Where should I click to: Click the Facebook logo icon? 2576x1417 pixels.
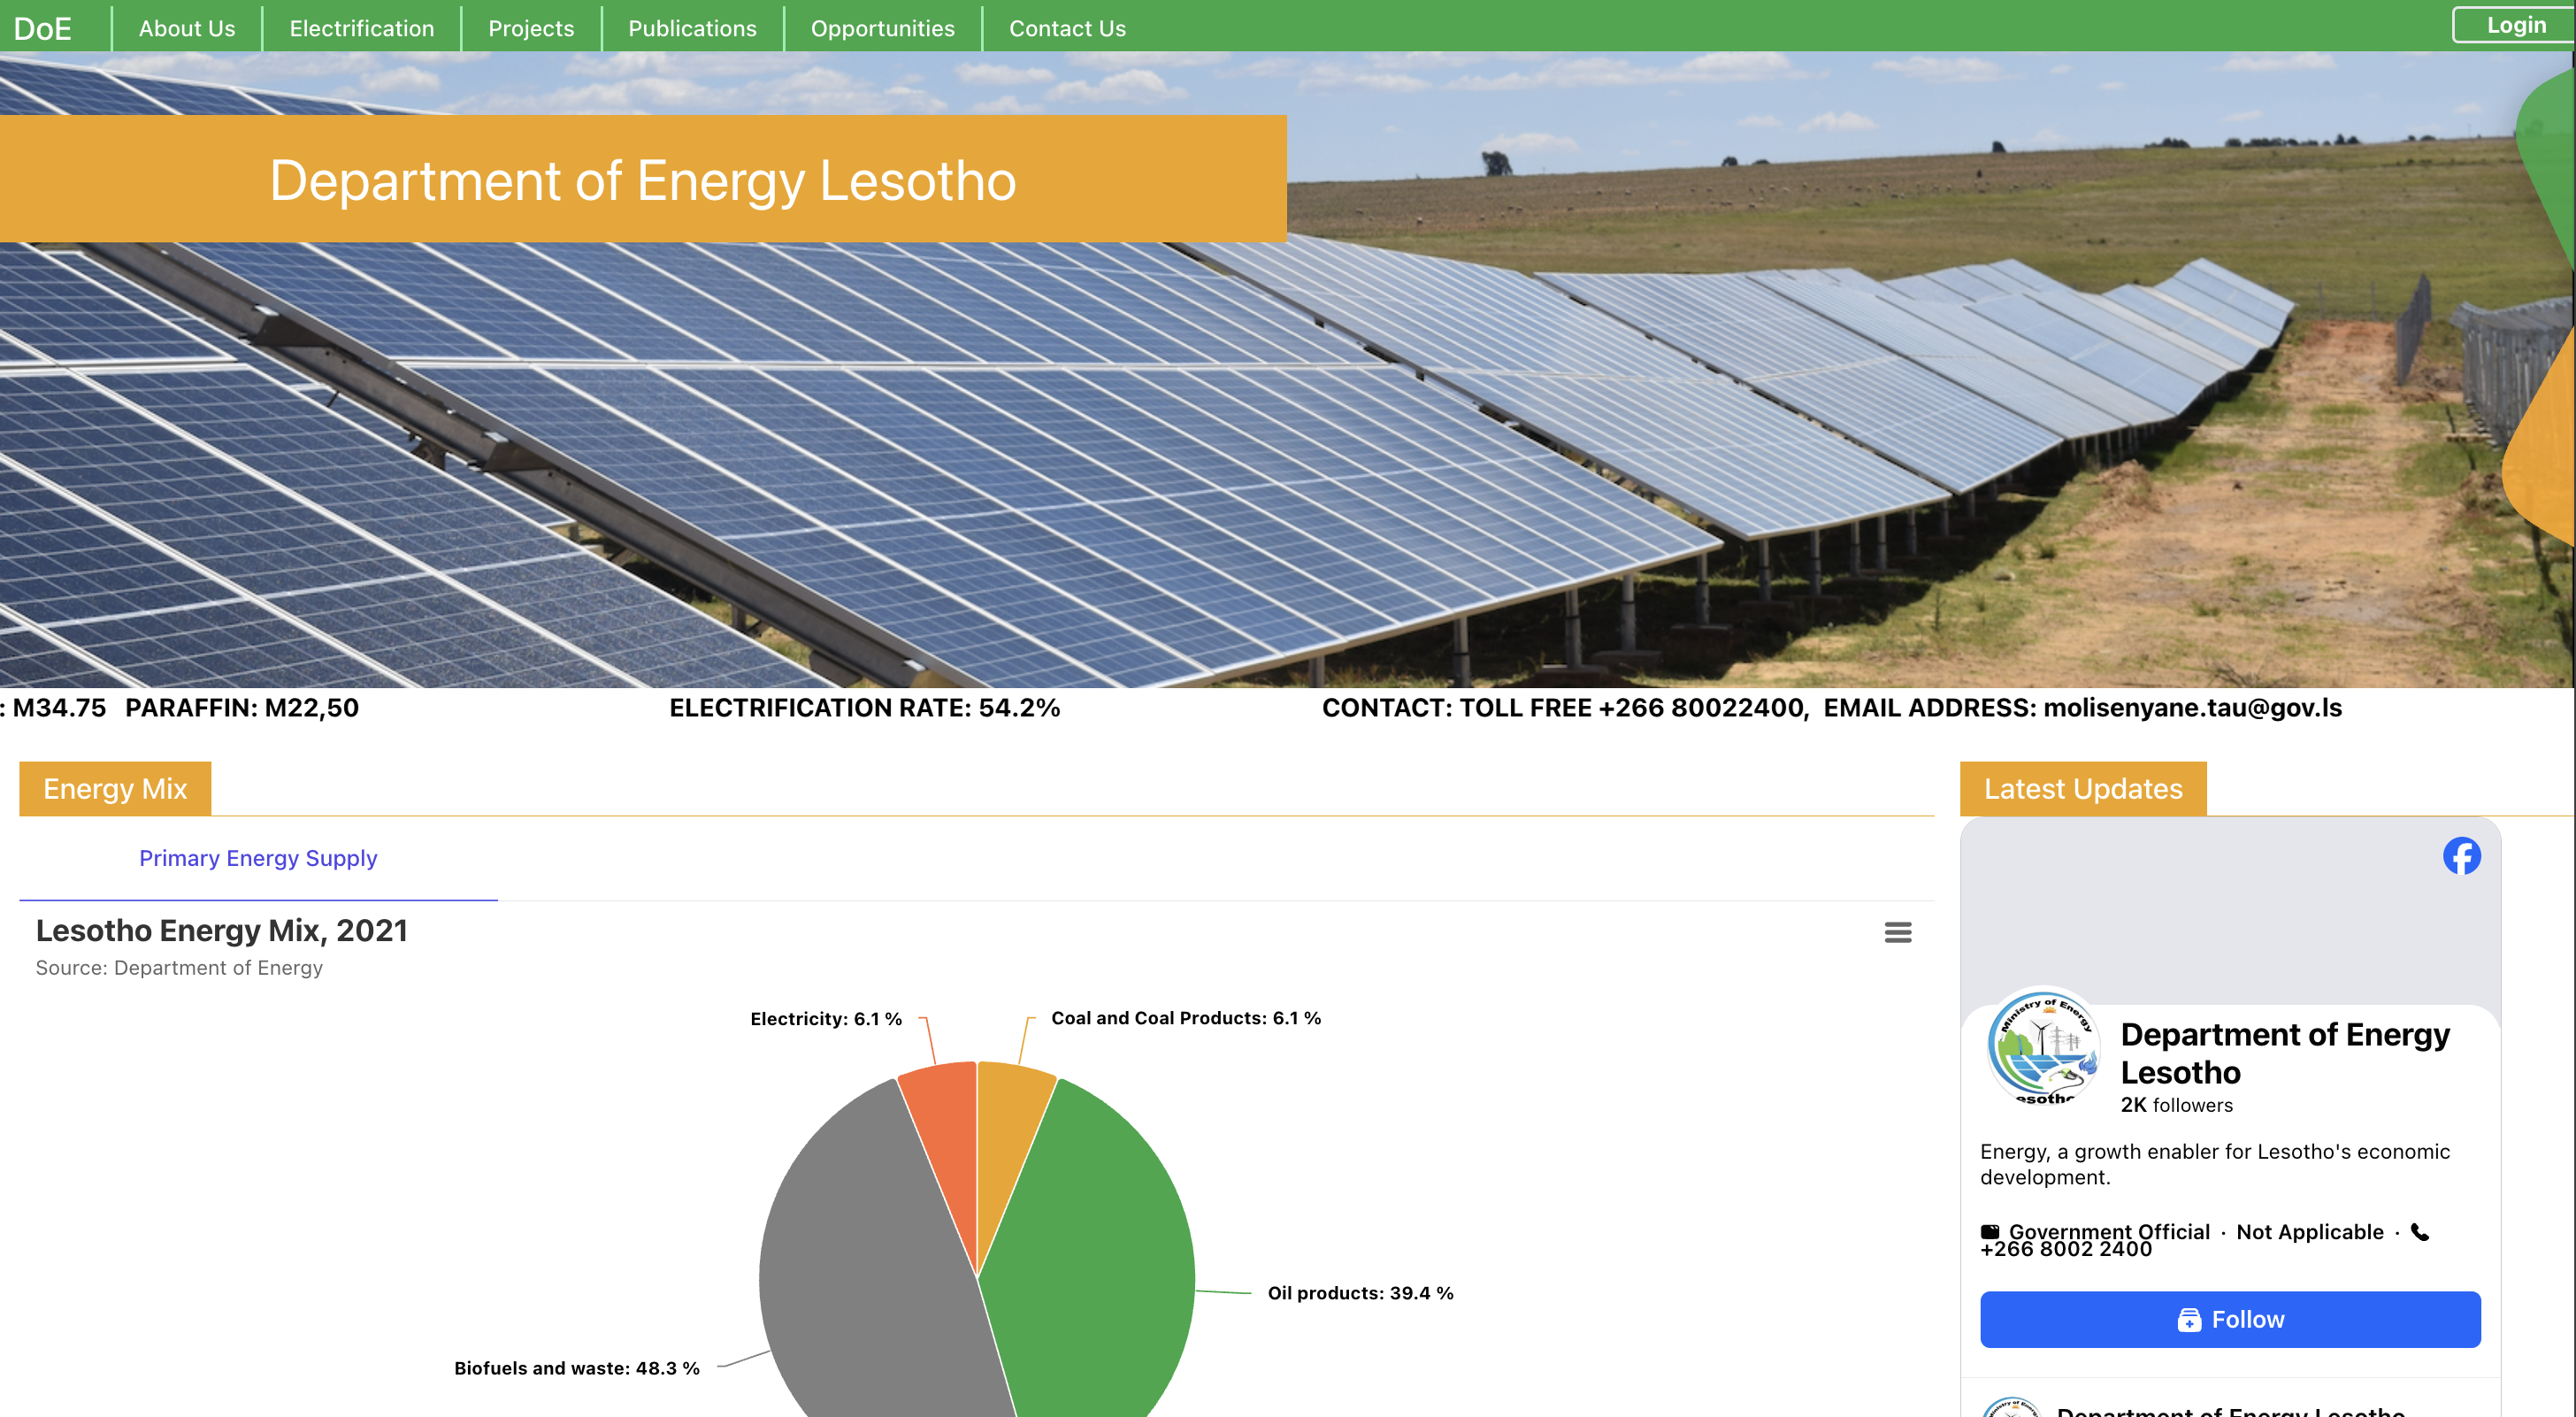pos(2461,856)
